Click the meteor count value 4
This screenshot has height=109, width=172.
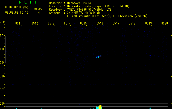[x=39, y=13]
